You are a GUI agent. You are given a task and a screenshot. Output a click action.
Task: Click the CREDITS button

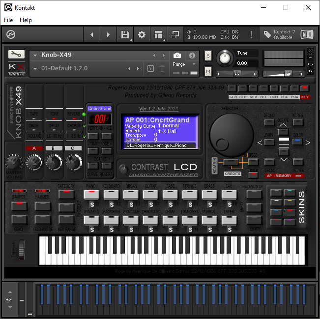(233, 174)
